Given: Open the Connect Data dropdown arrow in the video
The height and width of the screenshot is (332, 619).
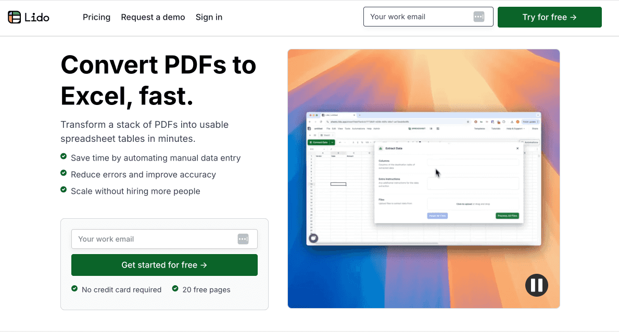Looking at the screenshot, I should (x=332, y=142).
